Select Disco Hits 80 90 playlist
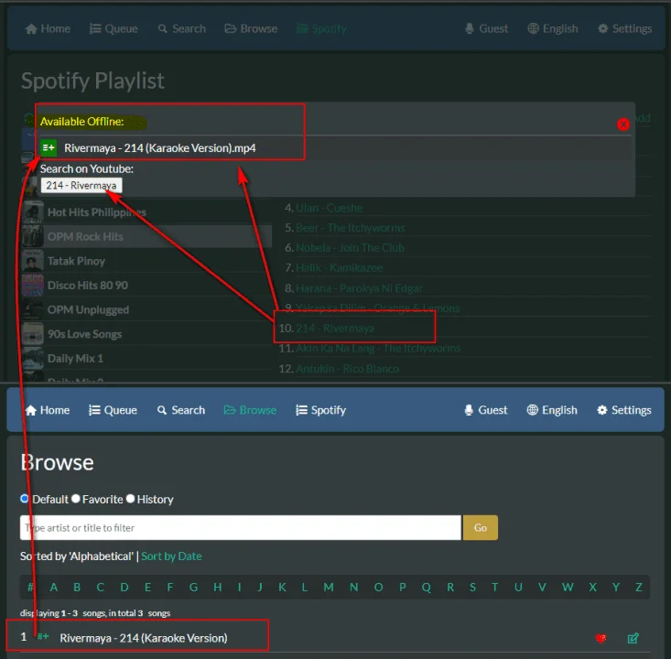The image size is (671, 659). 88,286
